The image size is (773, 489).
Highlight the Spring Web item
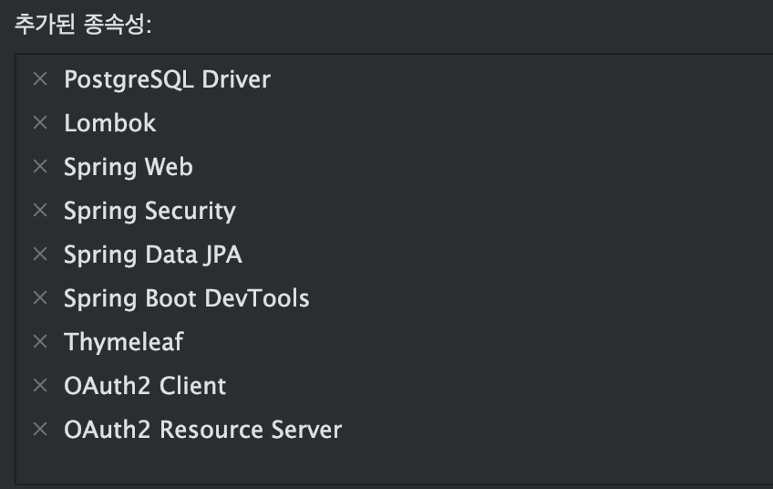(128, 167)
